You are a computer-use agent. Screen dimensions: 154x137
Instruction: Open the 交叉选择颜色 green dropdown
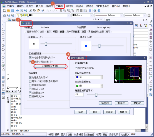102,86
